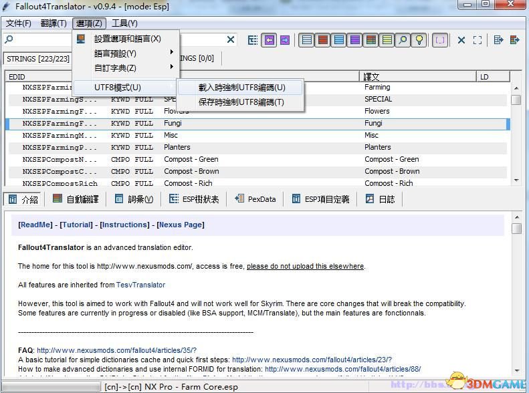Click the multicolor export-arrow toolbar icon
The image size is (529, 393).
[x=515, y=40]
